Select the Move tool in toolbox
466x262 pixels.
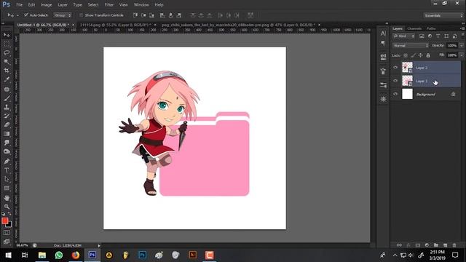pyautogui.click(x=7, y=35)
